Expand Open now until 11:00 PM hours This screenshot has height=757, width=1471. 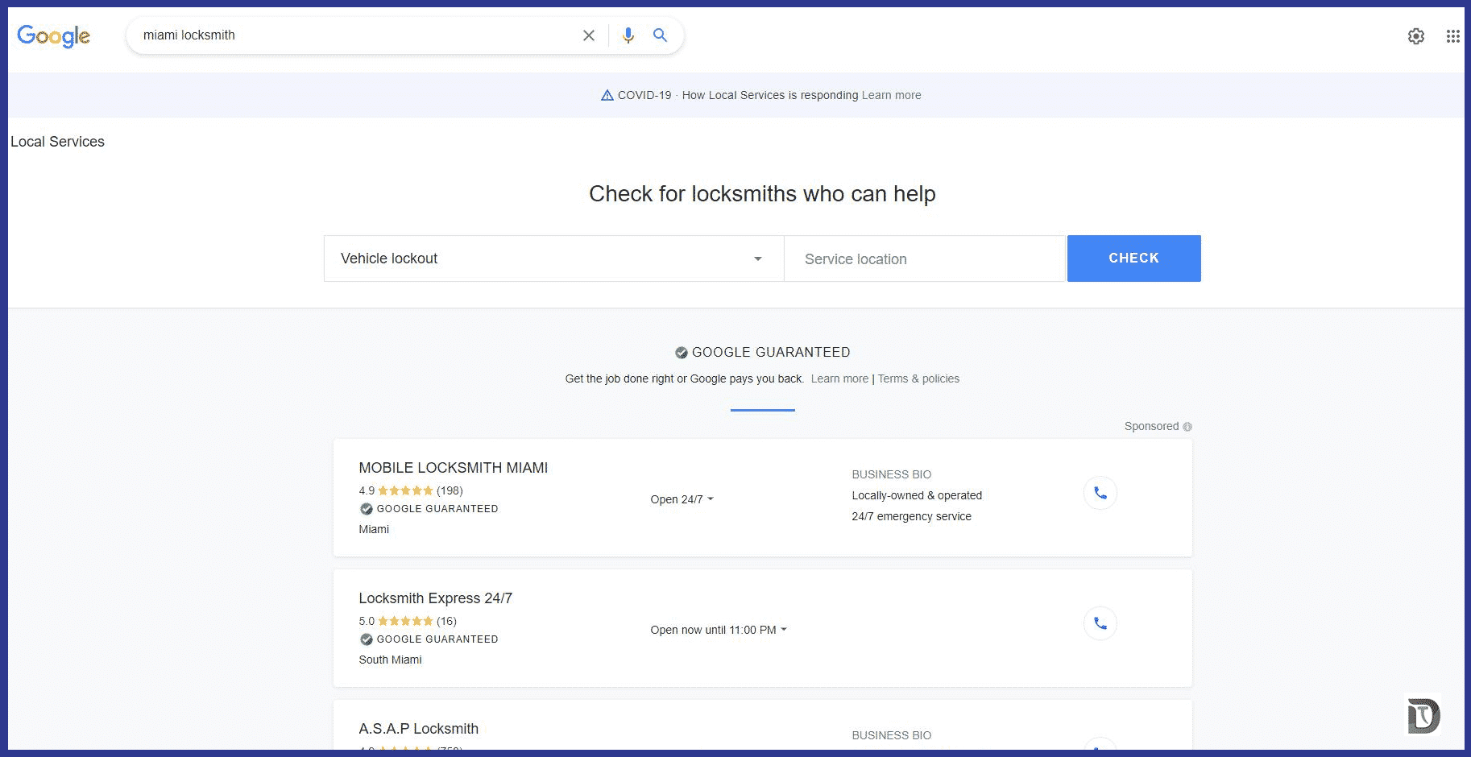pyautogui.click(x=719, y=630)
